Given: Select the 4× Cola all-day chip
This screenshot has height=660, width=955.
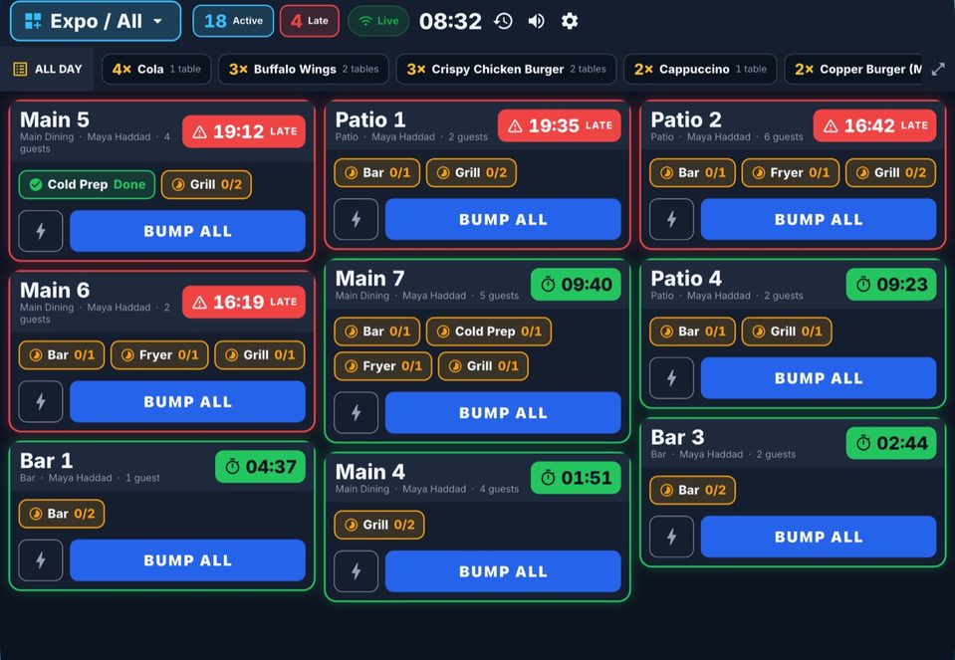Looking at the screenshot, I should point(156,70).
